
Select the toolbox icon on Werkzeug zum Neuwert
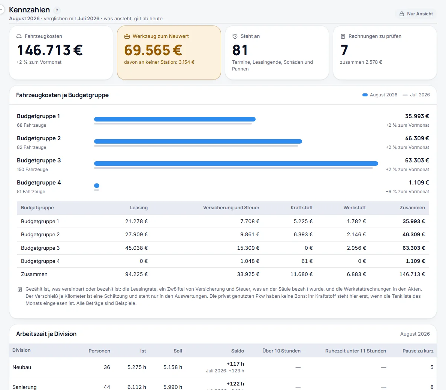coord(127,36)
